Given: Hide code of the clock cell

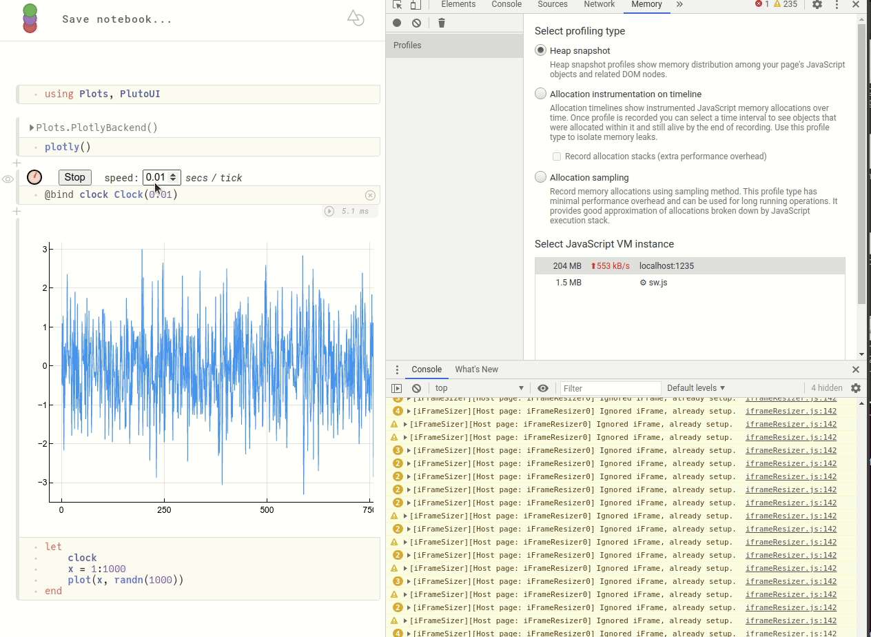Looking at the screenshot, I should pyautogui.click(x=8, y=179).
